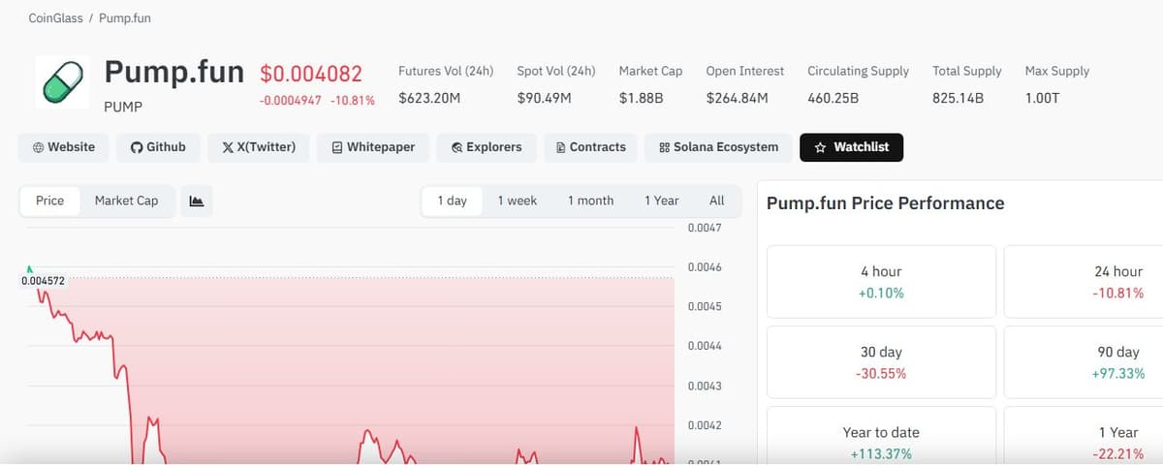Click the Pump.fun Price Performance heading

pyautogui.click(x=885, y=203)
